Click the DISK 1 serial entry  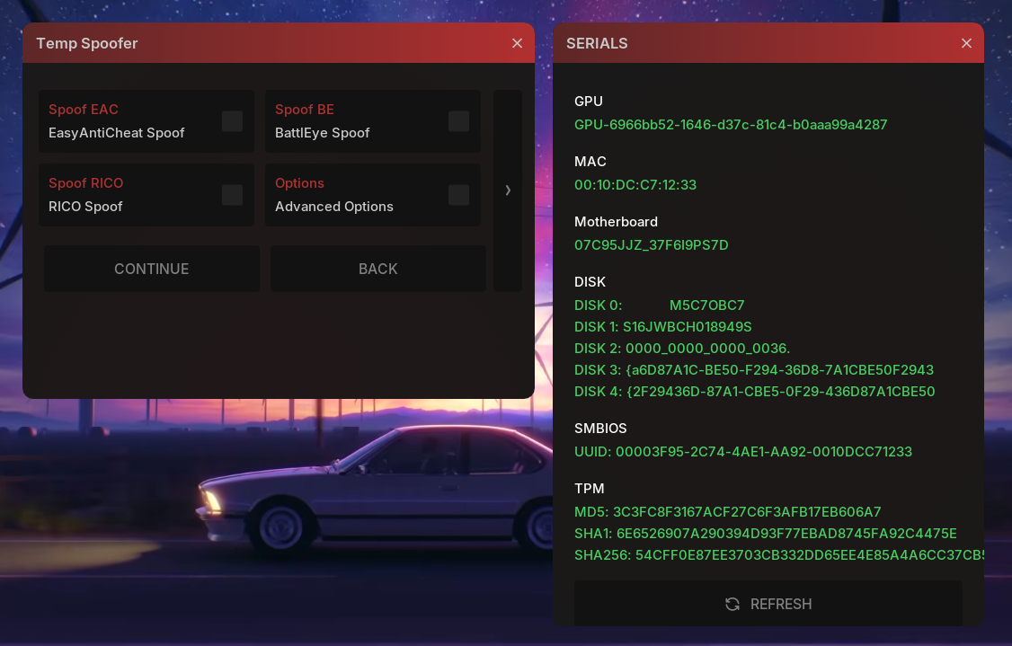pos(663,327)
